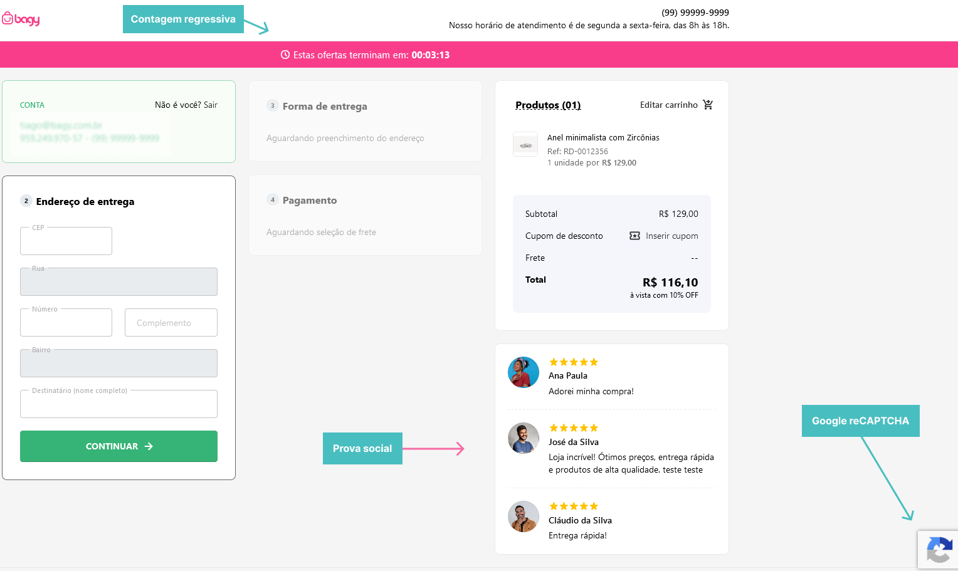Click the countdown clock icon
Screen dimensions: 958x571
285,55
